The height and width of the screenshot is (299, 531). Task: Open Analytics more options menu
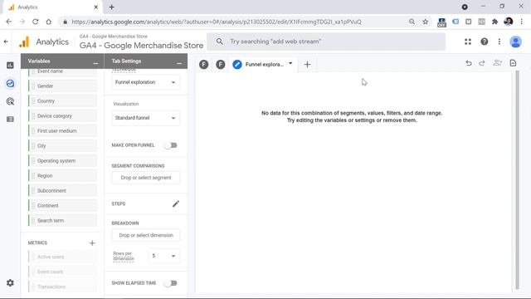click(499, 42)
